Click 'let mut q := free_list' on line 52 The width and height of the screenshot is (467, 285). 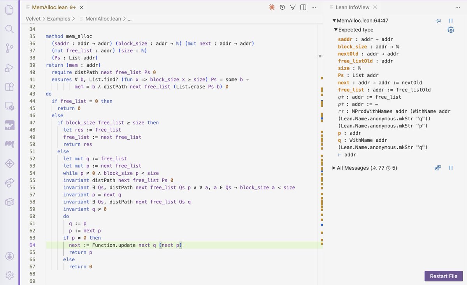pos(95,158)
